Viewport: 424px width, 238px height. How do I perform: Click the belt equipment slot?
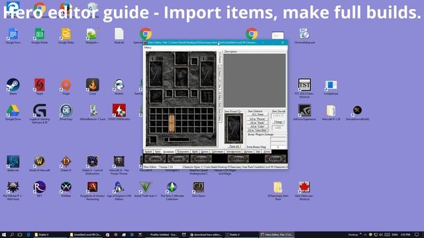point(182,93)
